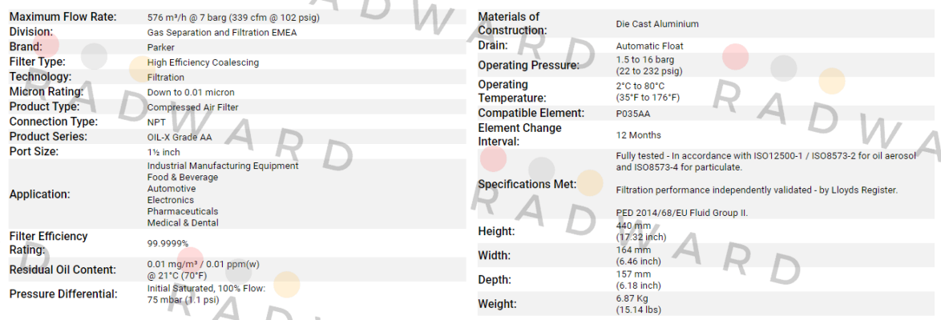Select the NPT connection type value
Viewport: 941px width, 320px height.
(x=156, y=122)
